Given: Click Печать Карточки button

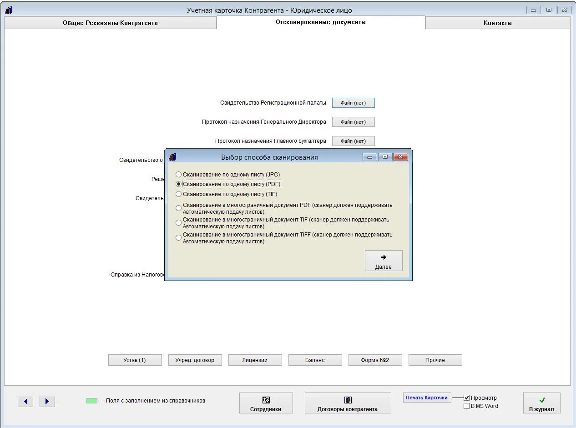Looking at the screenshot, I should (x=427, y=398).
